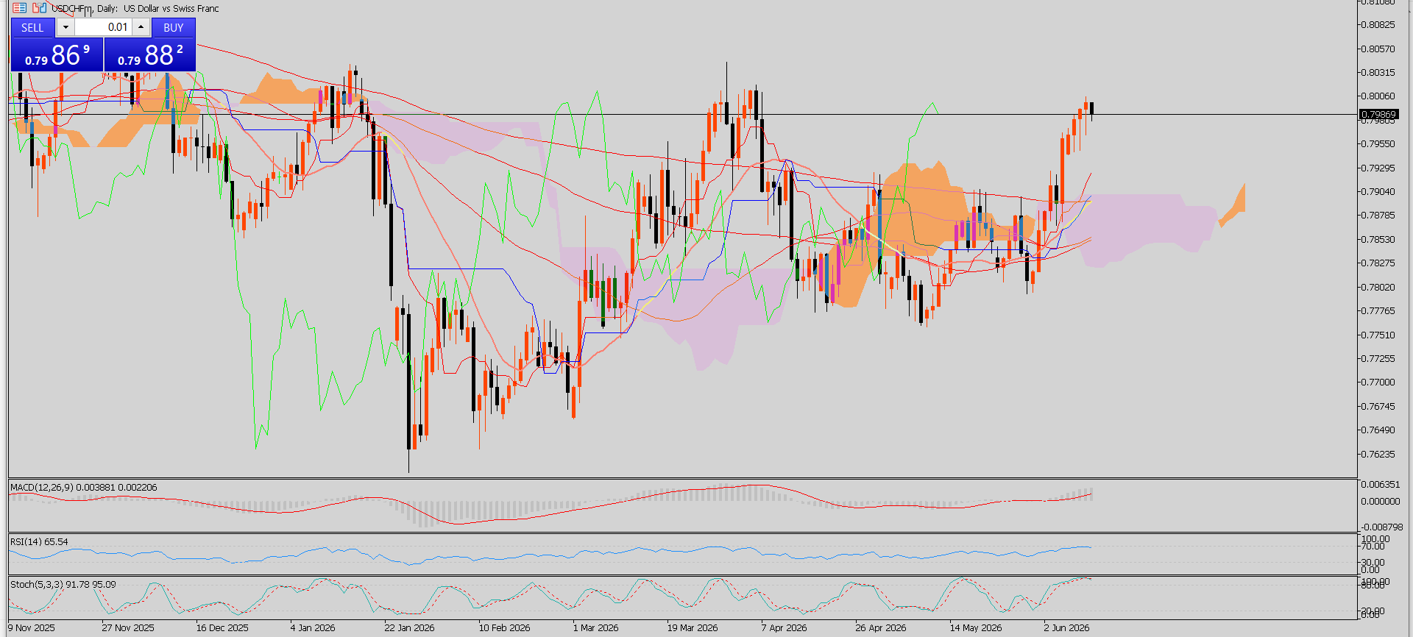The image size is (1413, 637).
Task: Click the BUY button
Action: [x=174, y=27]
